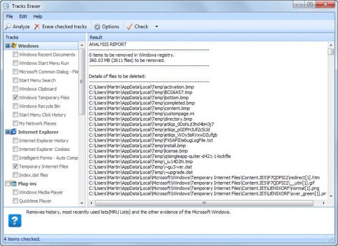Click Result pane scroll up arrow
The image size is (338, 246).
(x=331, y=45)
